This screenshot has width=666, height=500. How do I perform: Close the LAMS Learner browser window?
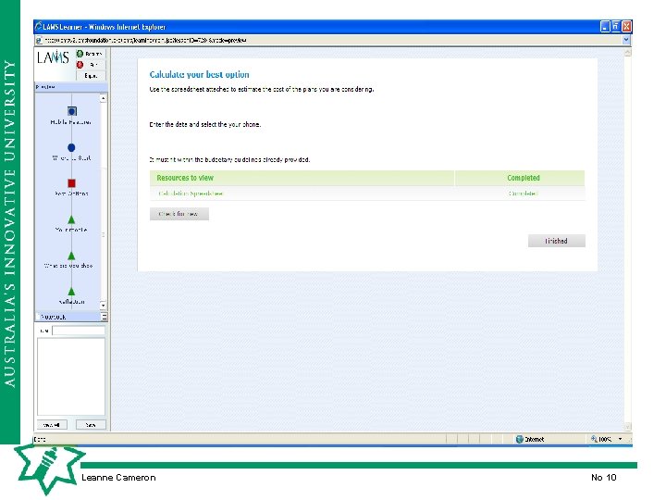[x=626, y=27]
